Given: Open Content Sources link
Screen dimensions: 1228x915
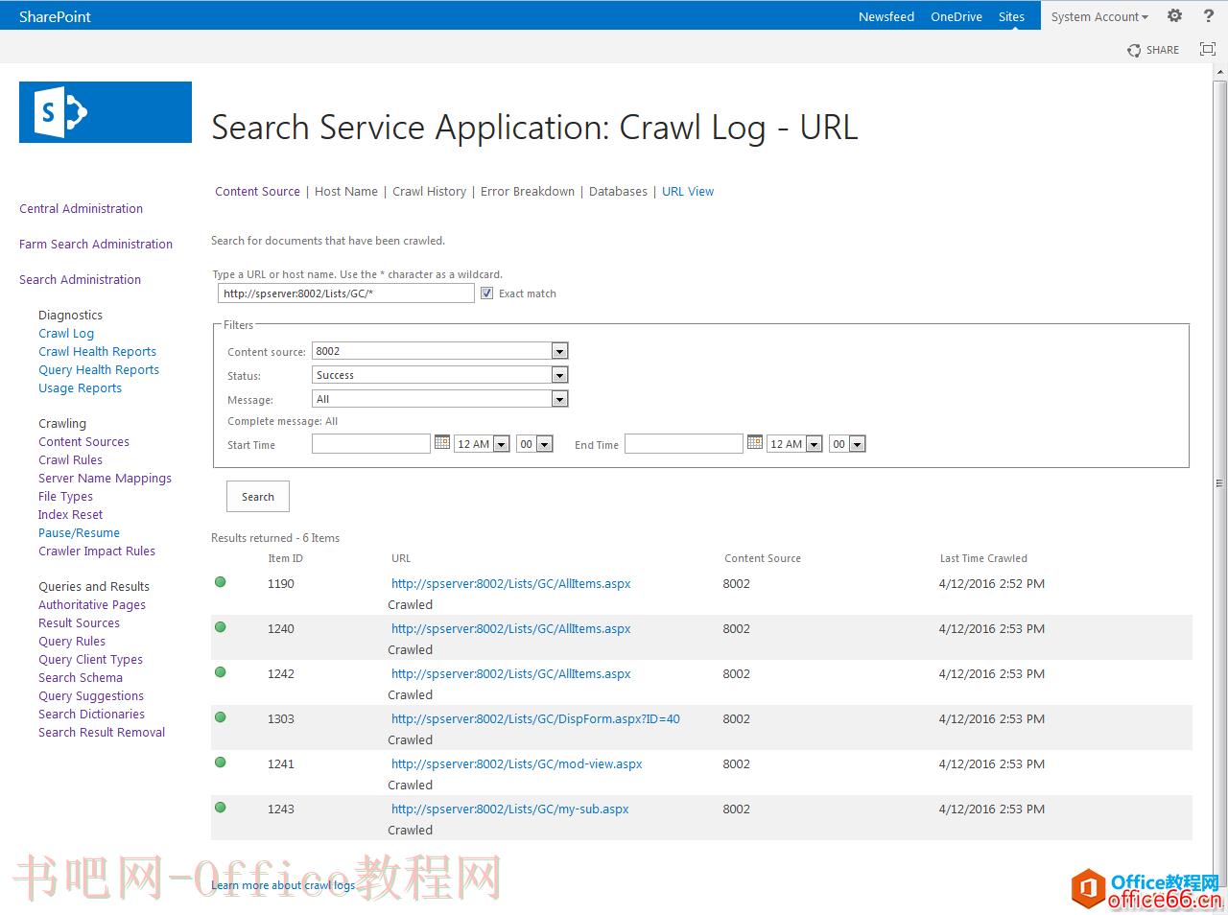Looking at the screenshot, I should [83, 441].
